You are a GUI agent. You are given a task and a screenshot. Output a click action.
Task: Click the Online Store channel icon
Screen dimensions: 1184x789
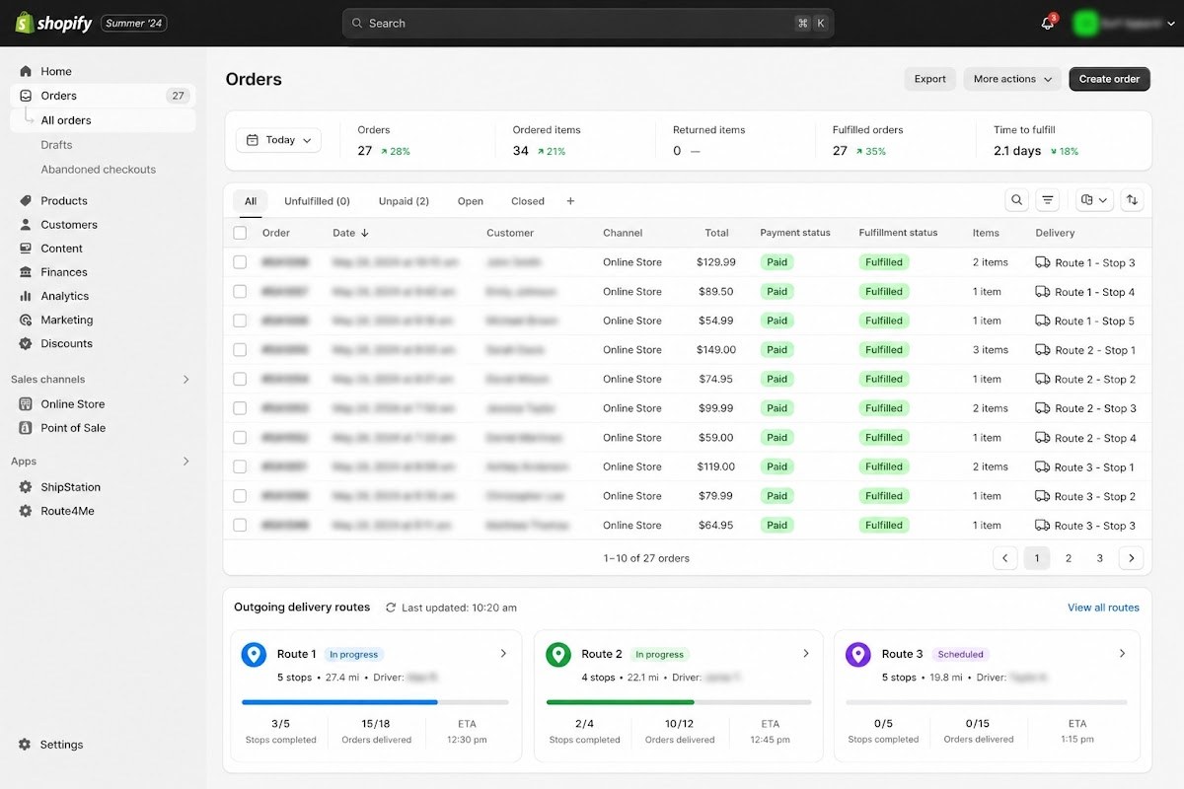click(x=26, y=404)
